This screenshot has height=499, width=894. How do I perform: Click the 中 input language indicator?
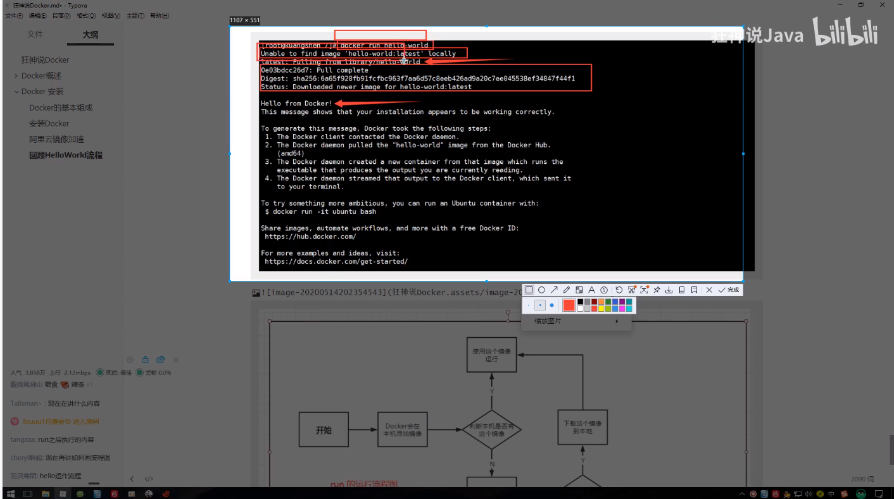(x=831, y=494)
